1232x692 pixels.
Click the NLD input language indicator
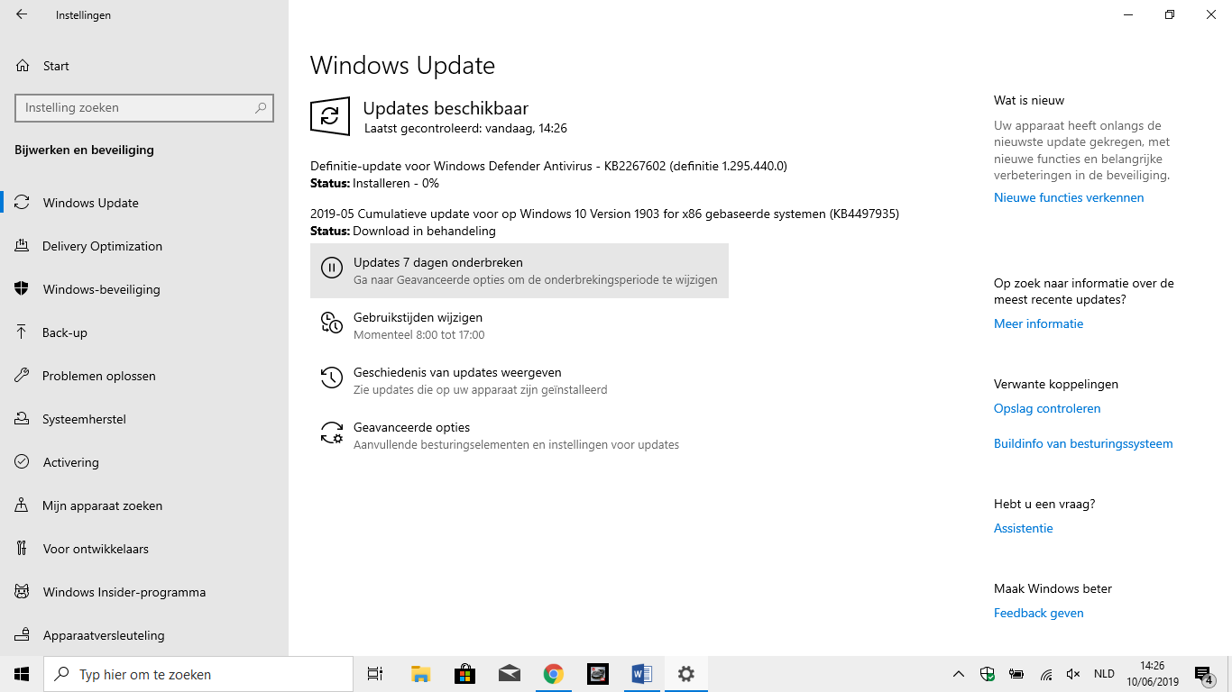click(1104, 674)
